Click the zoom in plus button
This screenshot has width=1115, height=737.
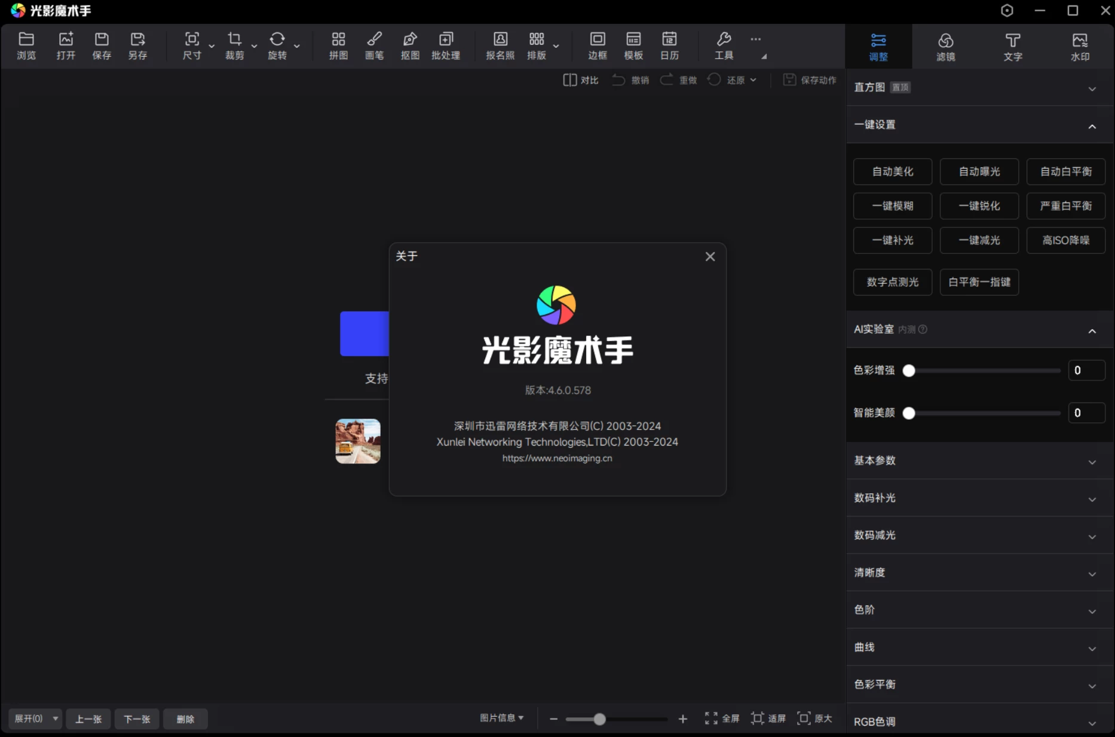[x=683, y=719]
